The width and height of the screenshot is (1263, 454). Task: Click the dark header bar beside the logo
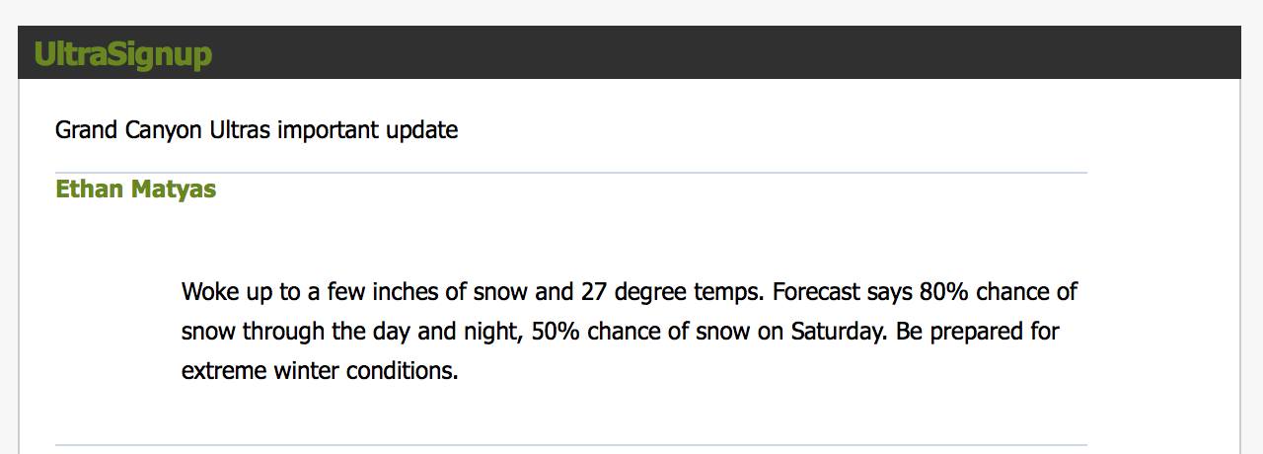click(691, 53)
